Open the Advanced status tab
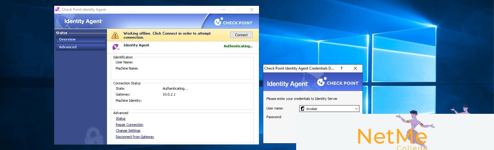This screenshot has width=494, height=150. [x=81, y=47]
